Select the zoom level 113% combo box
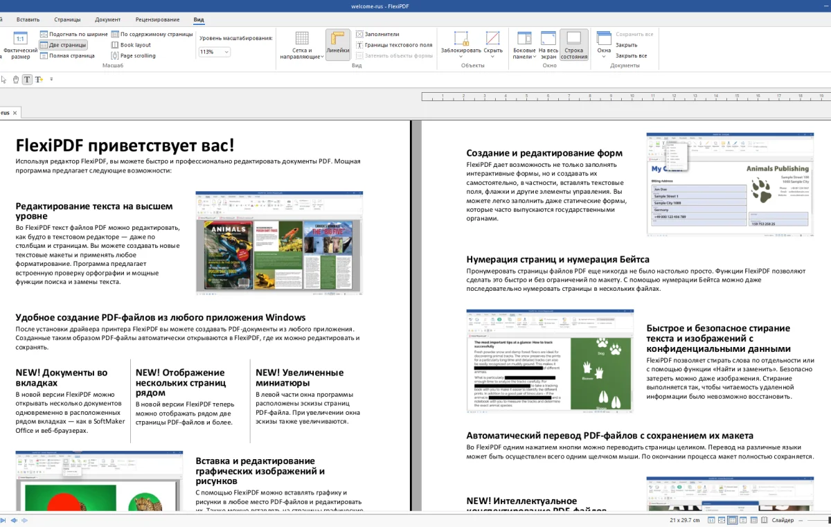 (215, 52)
